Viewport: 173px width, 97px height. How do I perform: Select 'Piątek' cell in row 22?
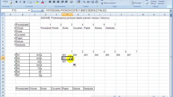click(x=67, y=89)
